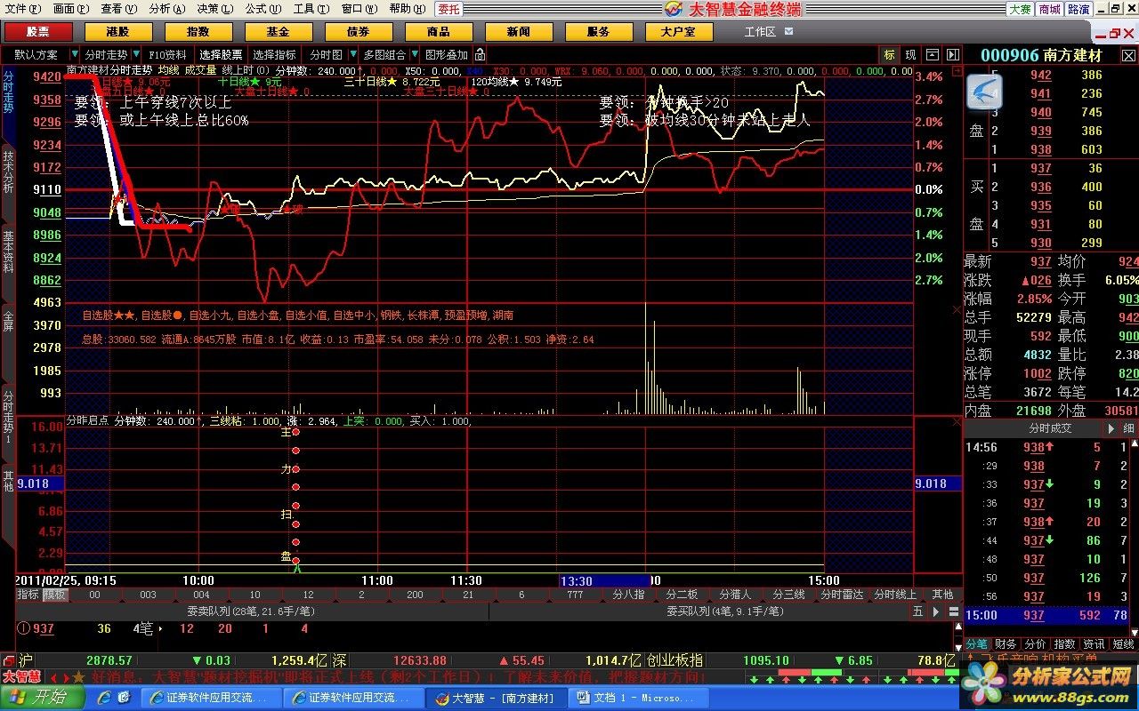Select the 股票 category button
Screen dimensions: 1139x711
pyautogui.click(x=37, y=32)
